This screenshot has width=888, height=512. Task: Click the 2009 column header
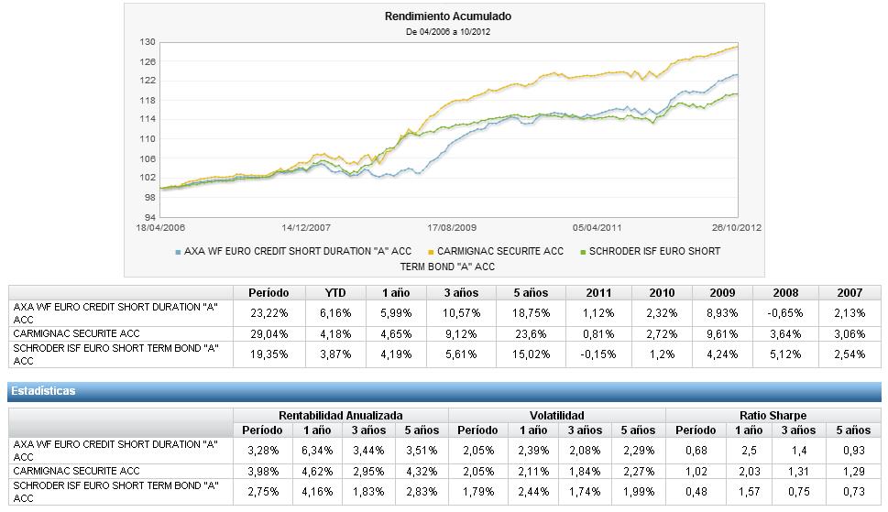point(722,293)
